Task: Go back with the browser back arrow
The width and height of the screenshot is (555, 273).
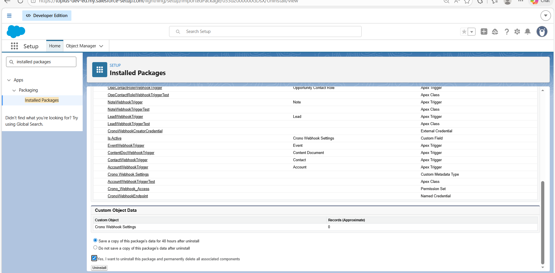Action: (x=8, y=1)
